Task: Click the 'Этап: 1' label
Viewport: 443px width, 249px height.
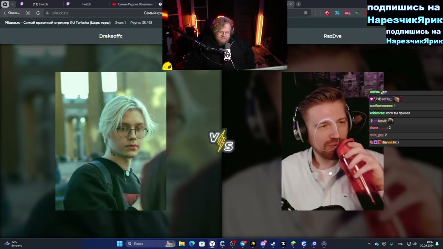Action: click(x=120, y=22)
